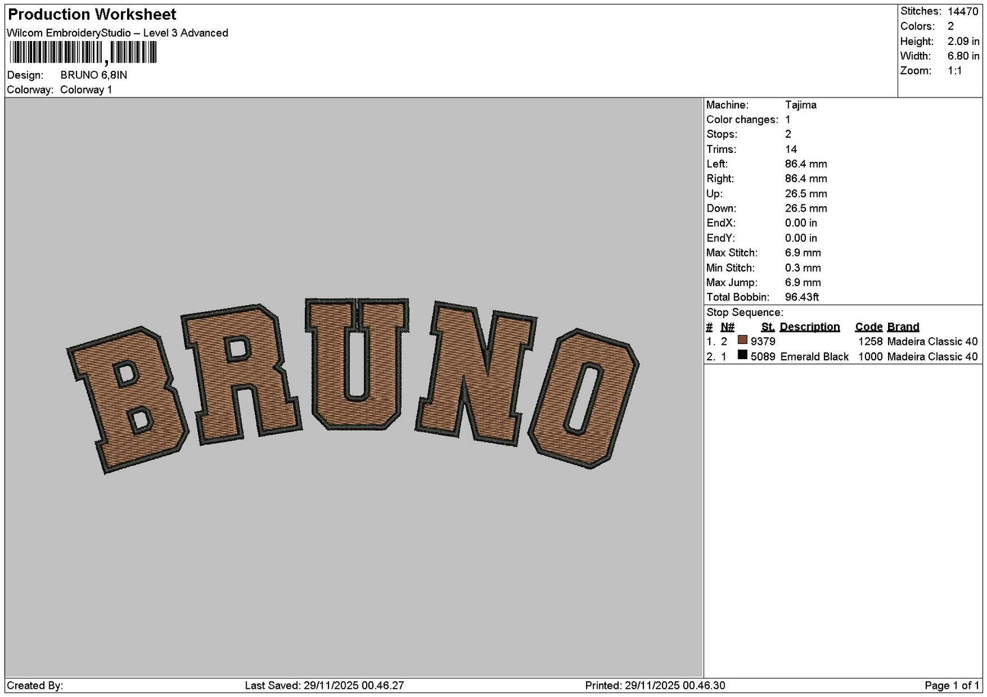Image resolution: width=987 pixels, height=697 pixels.
Task: Click the 'Right:' label
Action: point(720,179)
